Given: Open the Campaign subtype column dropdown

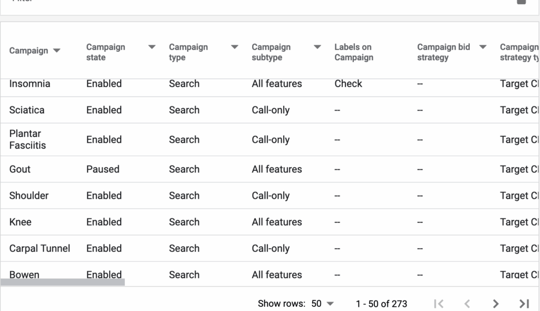Looking at the screenshot, I should click(317, 47).
